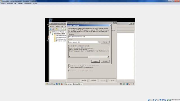Open Archivo menu in certsrv window
This screenshot has height=101, width=180.
pyautogui.click(x=52, y=26)
